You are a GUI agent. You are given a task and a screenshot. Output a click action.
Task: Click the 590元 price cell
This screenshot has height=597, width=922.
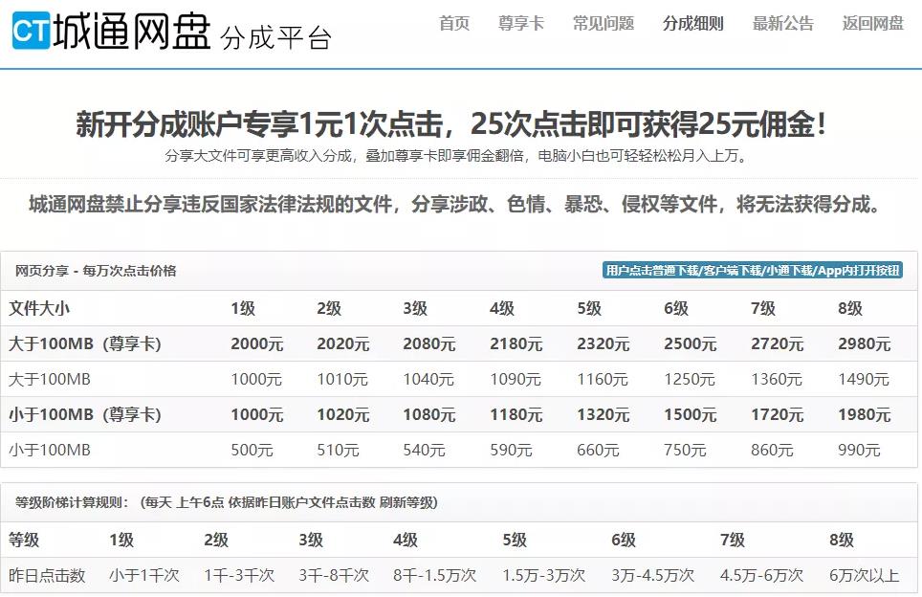click(x=511, y=450)
